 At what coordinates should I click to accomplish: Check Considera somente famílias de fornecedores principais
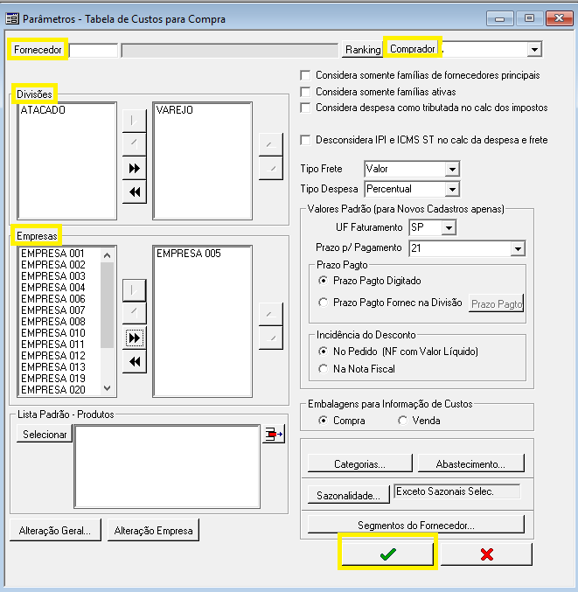[305, 75]
